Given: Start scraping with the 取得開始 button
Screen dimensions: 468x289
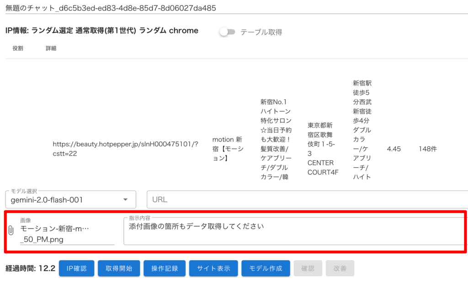Looking at the screenshot, I should click(118, 268).
